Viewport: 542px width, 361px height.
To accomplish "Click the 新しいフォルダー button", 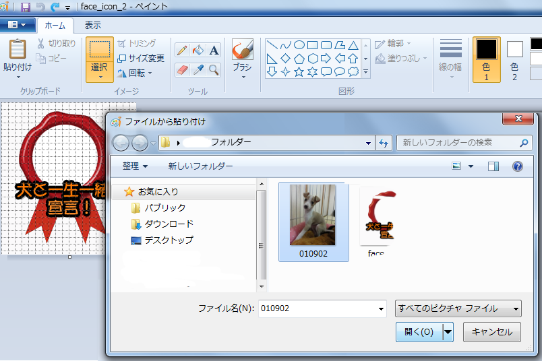I will click(200, 166).
